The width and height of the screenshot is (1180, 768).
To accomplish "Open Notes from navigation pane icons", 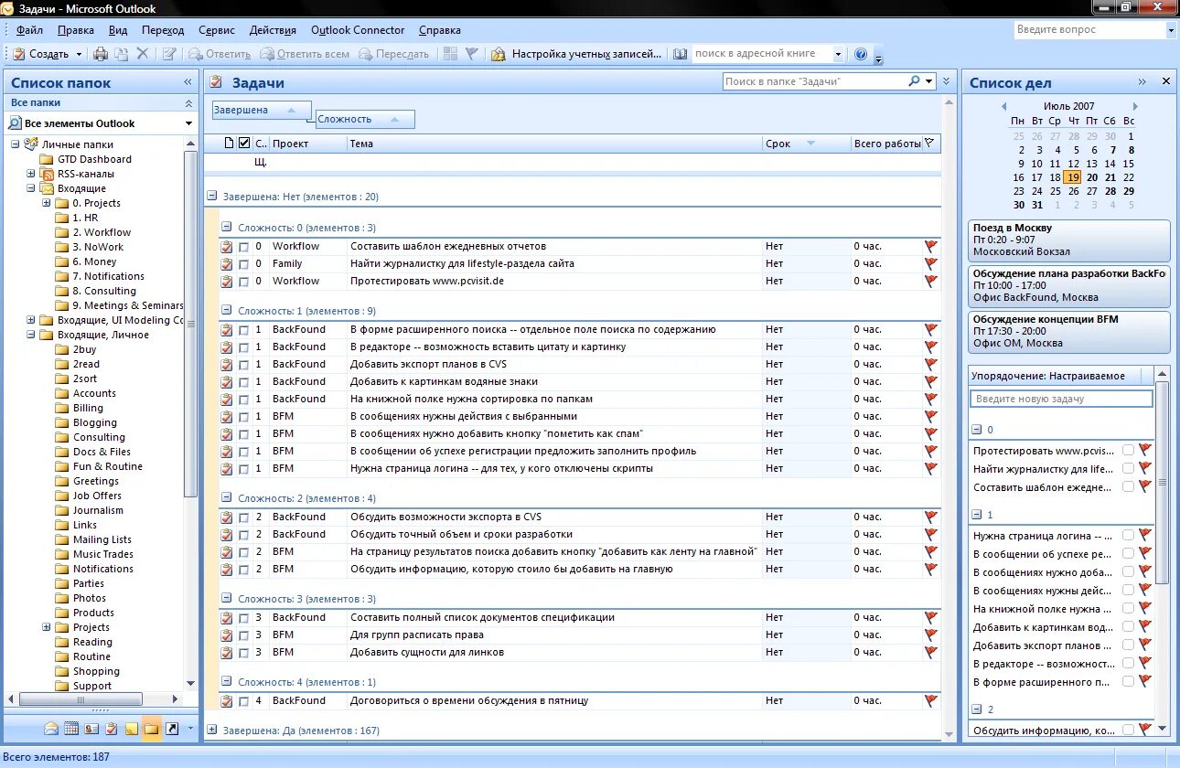I will 132,729.
